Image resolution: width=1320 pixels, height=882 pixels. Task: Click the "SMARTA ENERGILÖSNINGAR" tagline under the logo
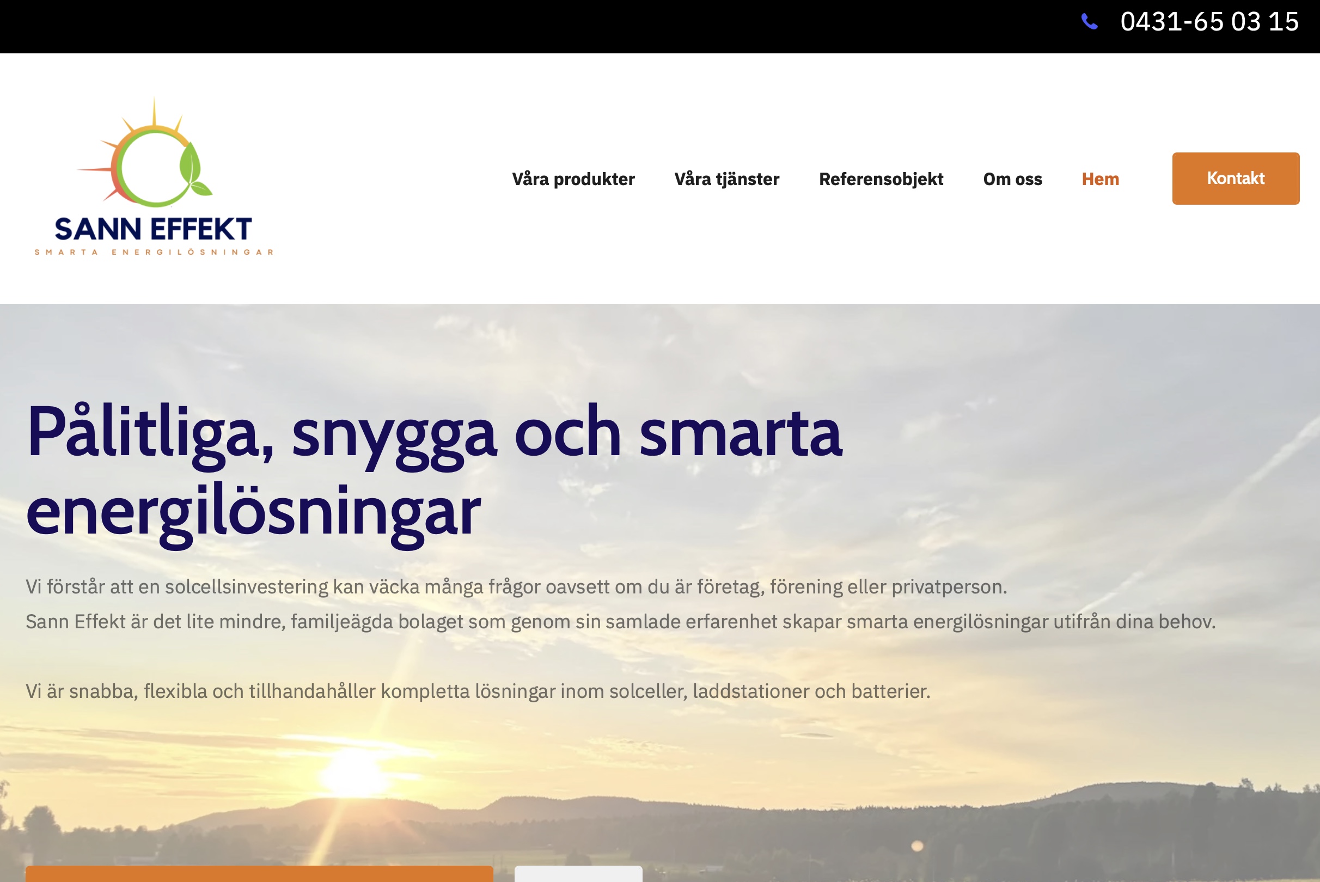154,252
